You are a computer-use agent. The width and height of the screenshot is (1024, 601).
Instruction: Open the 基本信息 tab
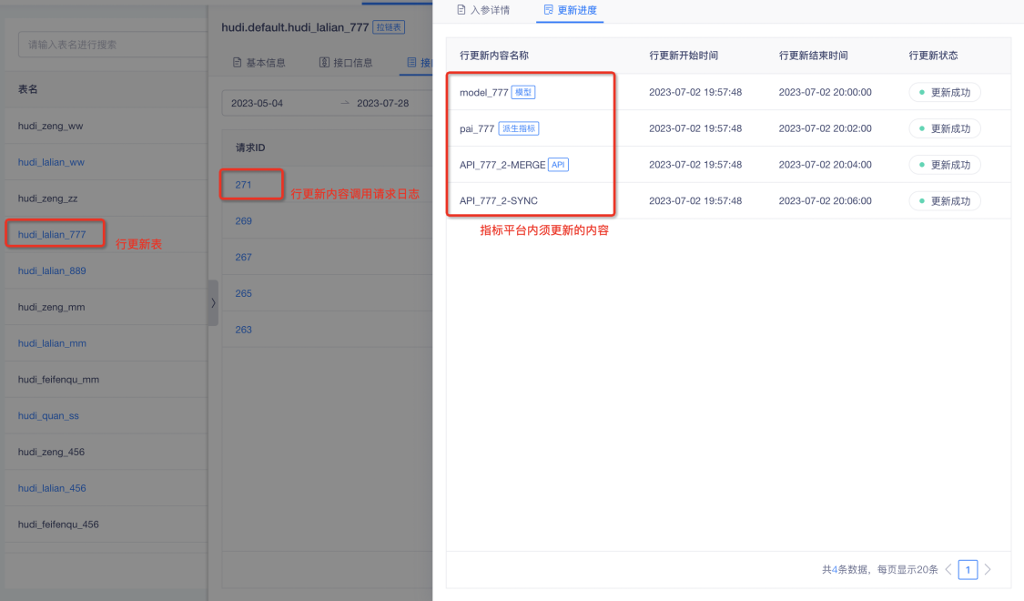tap(259, 63)
